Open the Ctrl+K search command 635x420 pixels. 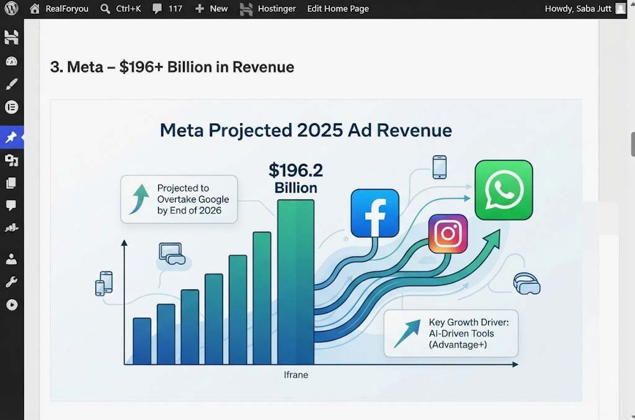tap(121, 9)
